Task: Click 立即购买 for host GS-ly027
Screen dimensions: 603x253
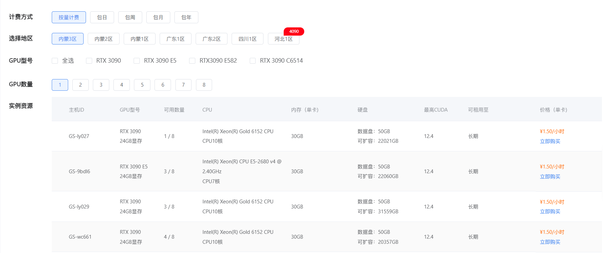Action: coord(550,141)
